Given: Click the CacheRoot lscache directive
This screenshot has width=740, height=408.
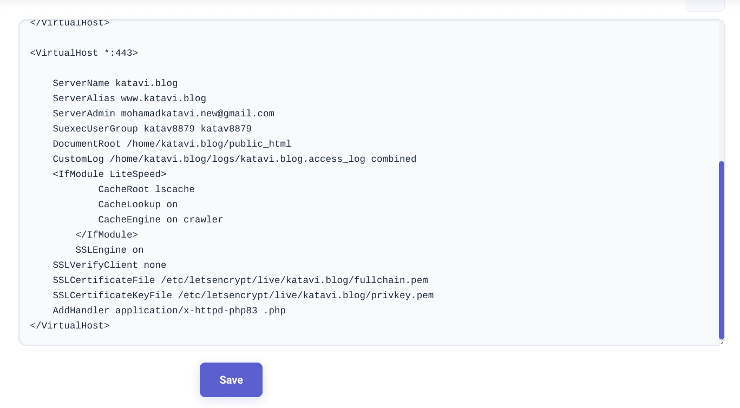Looking at the screenshot, I should tap(146, 189).
